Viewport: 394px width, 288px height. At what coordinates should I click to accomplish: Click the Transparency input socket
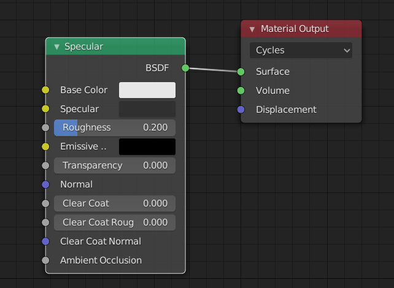45,165
